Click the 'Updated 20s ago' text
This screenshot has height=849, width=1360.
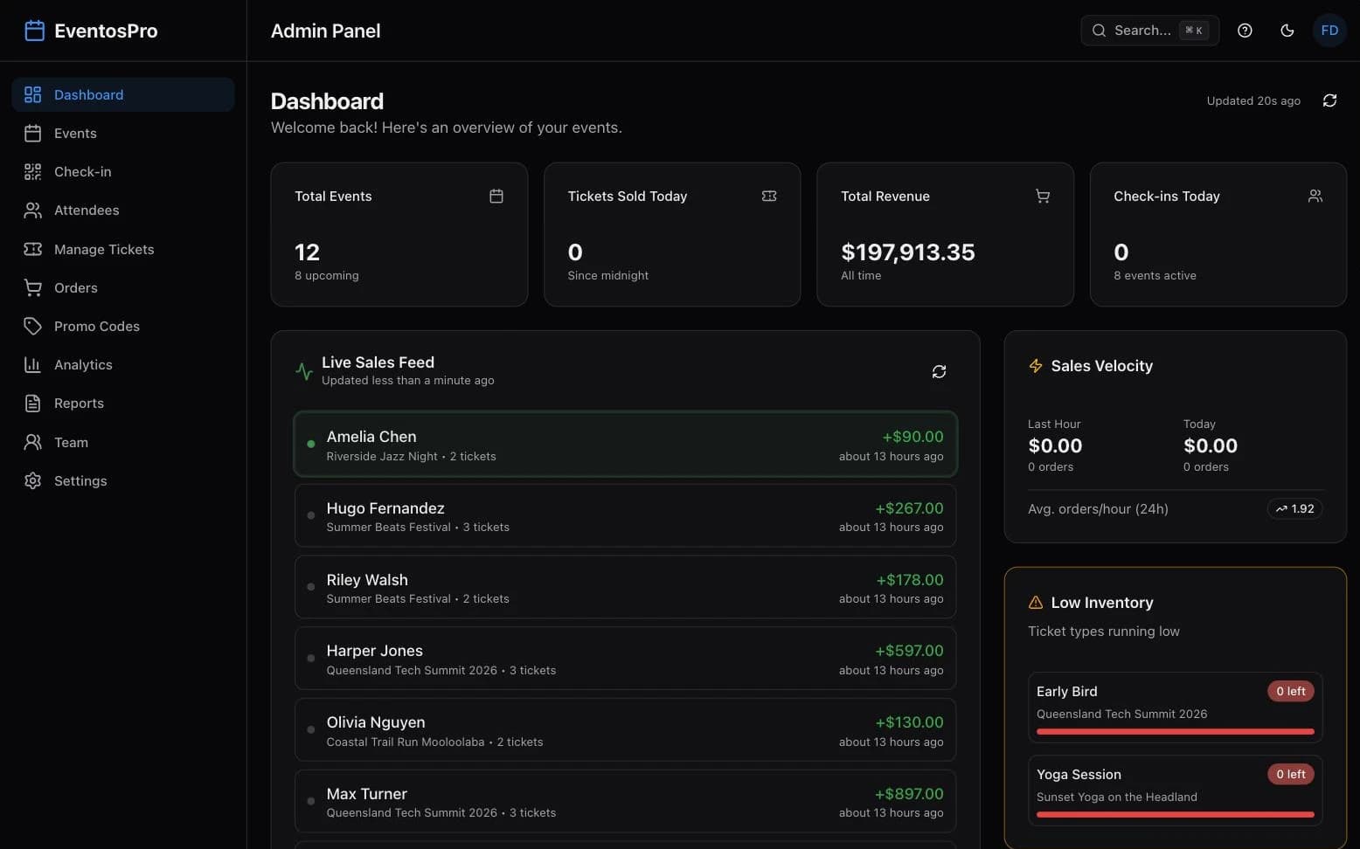click(1253, 100)
